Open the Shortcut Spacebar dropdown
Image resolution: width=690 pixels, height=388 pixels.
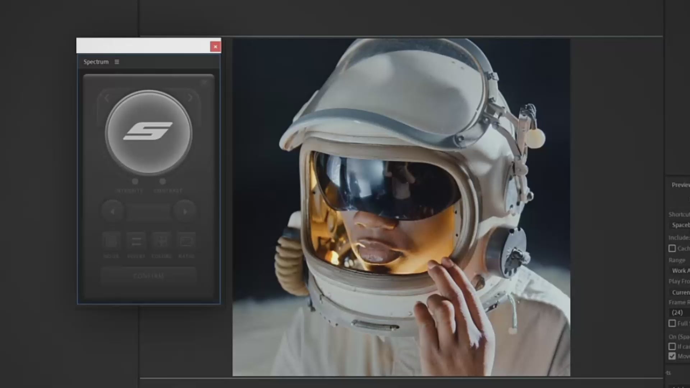[x=680, y=225]
